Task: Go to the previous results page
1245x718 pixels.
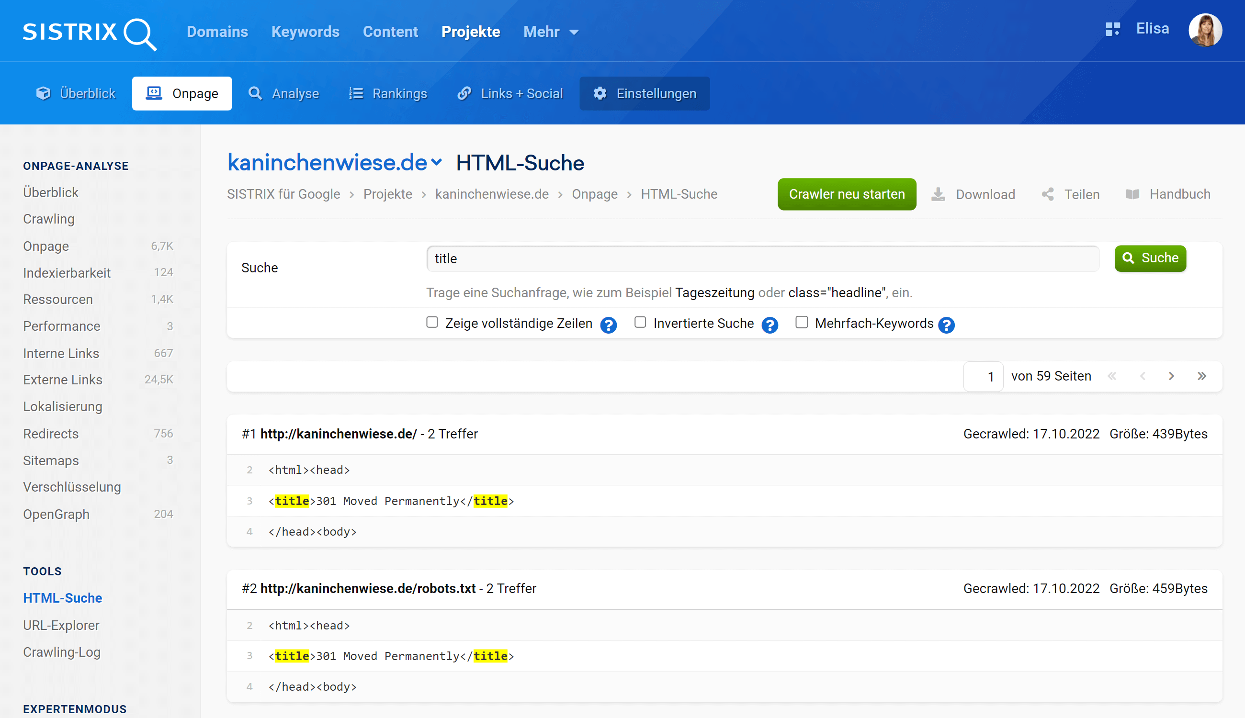Action: [x=1143, y=376]
